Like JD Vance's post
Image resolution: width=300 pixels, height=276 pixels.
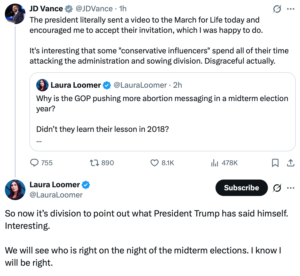click(154, 163)
